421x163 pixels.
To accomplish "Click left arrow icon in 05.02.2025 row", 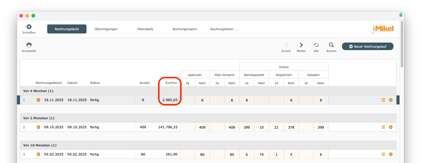I will pyautogui.click(x=38, y=154).
